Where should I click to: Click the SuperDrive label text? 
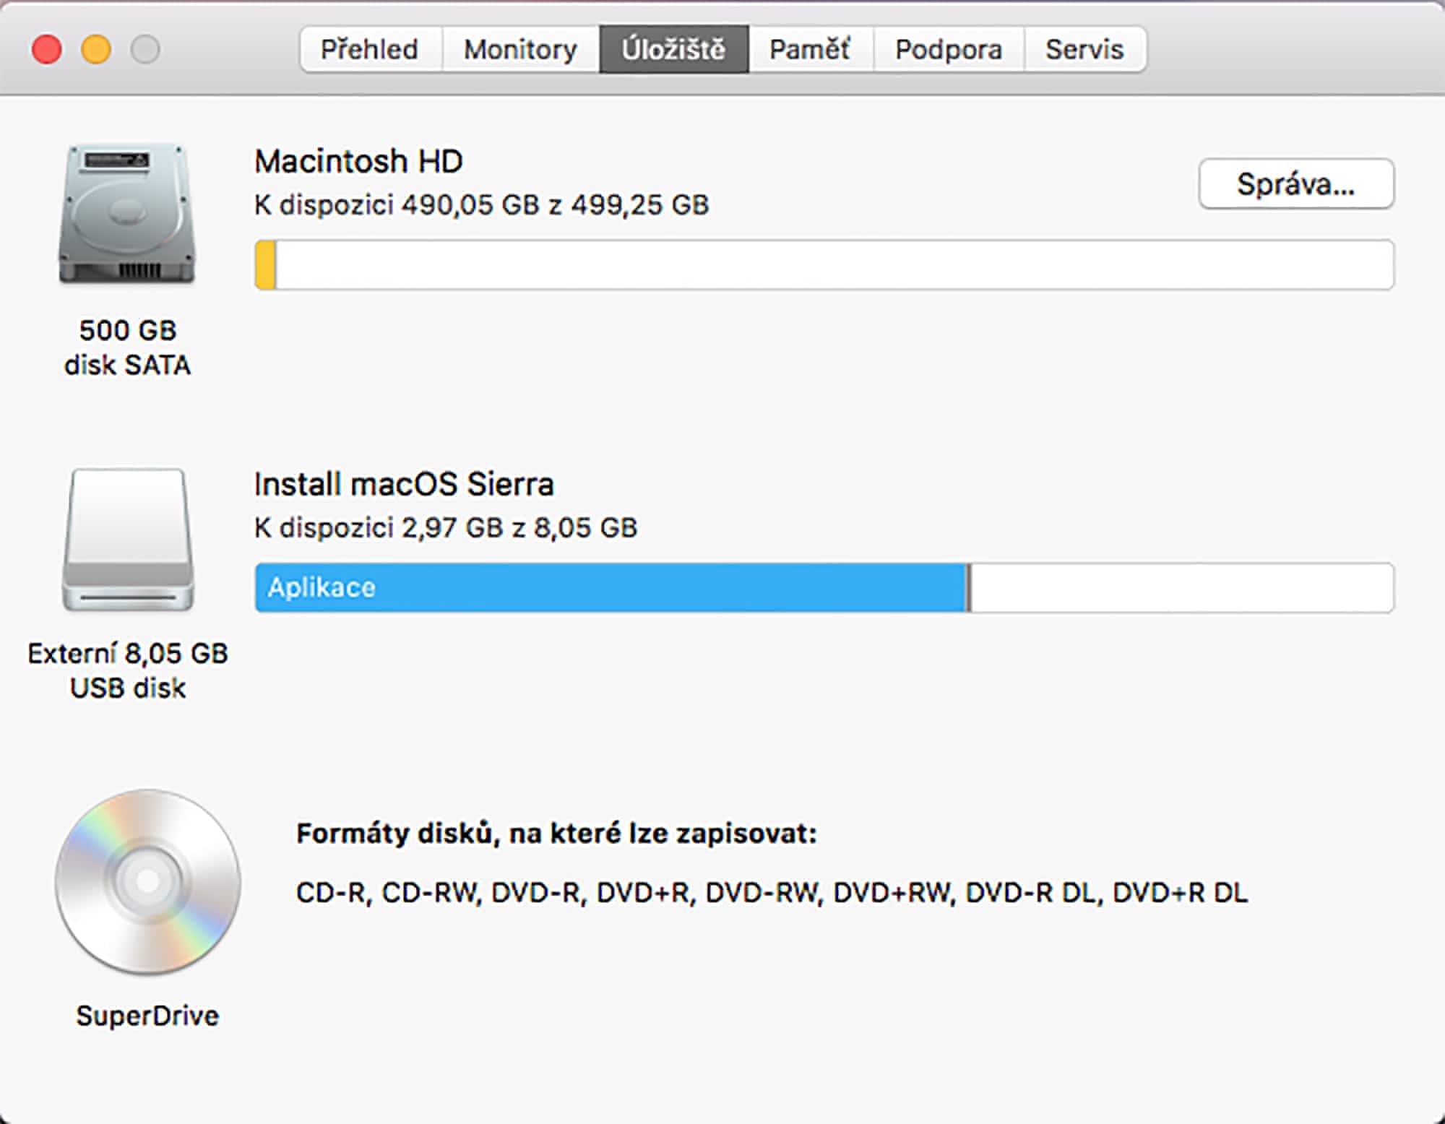point(147,1016)
